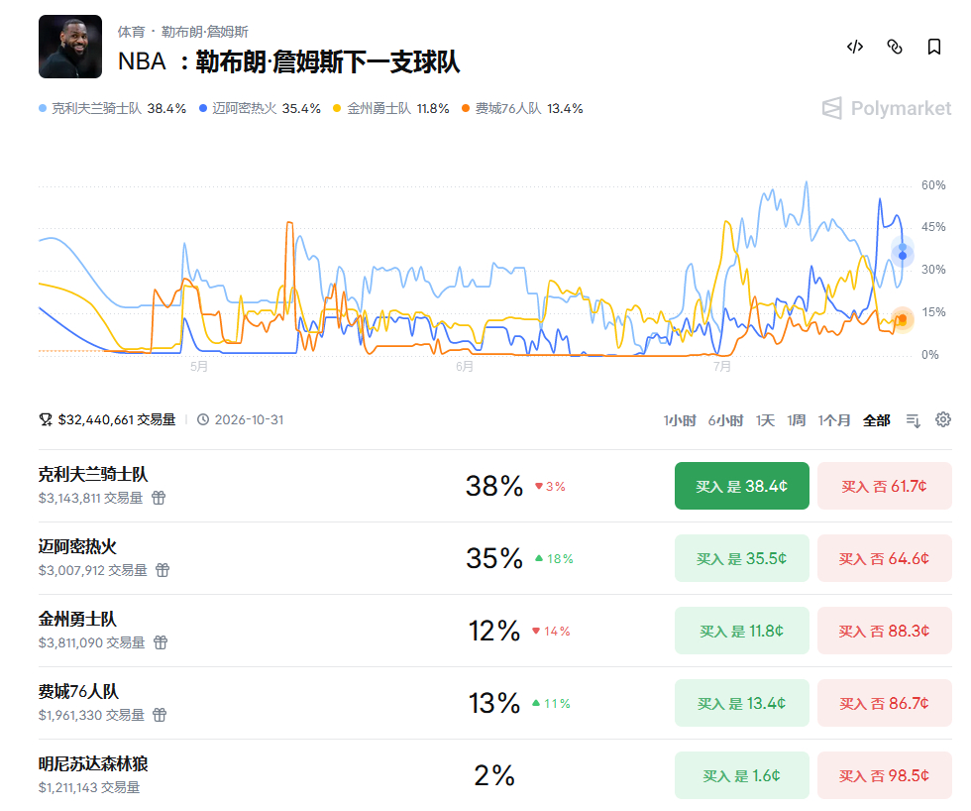
Task: Click the 7月 axis label on chart
Action: tap(722, 367)
